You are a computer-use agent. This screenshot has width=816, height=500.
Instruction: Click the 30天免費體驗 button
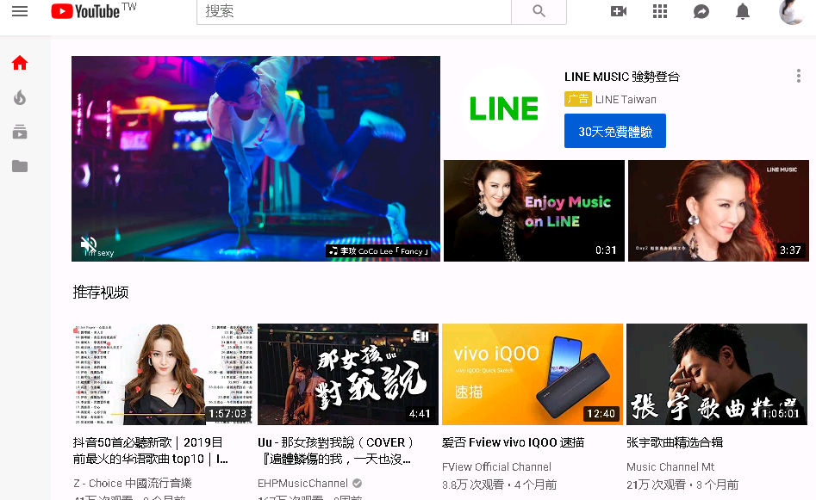click(615, 131)
